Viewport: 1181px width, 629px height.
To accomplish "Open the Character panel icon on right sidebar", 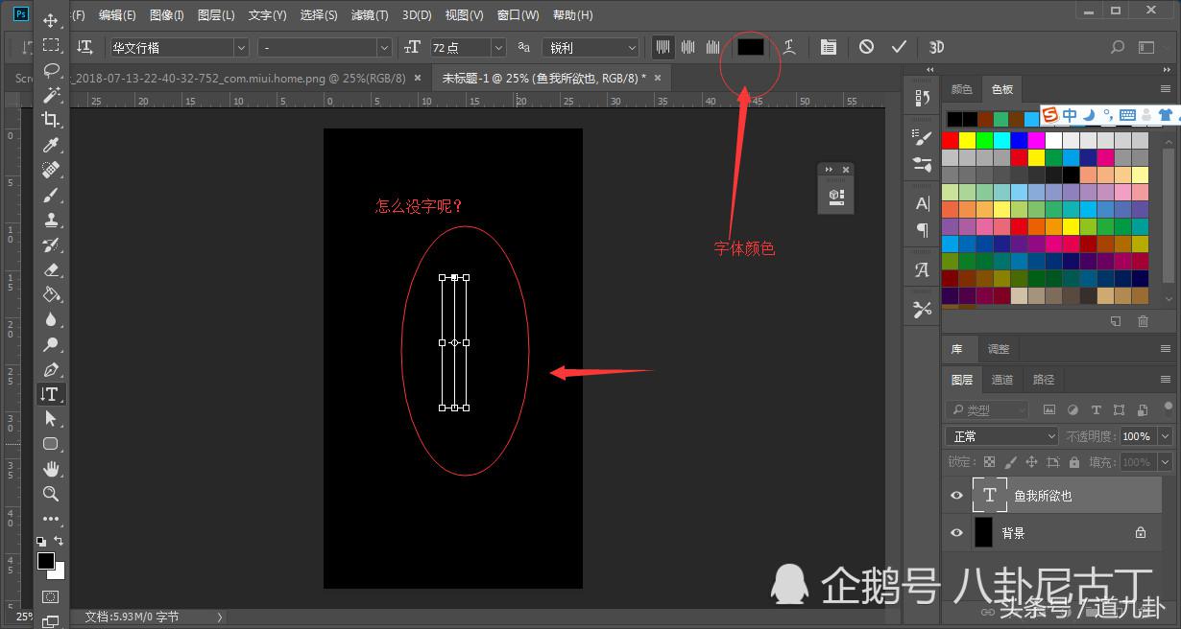I will tap(921, 203).
